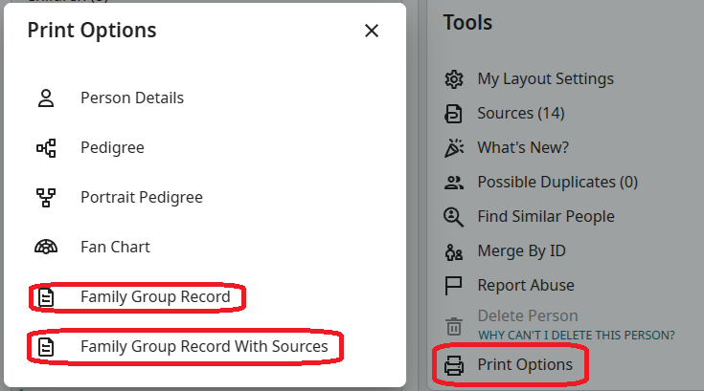This screenshot has height=391, width=704.
Task: Open Possible Duplicates (0)
Action: (557, 183)
